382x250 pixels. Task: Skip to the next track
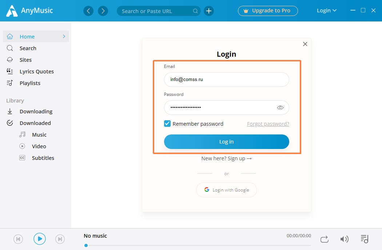point(60,239)
